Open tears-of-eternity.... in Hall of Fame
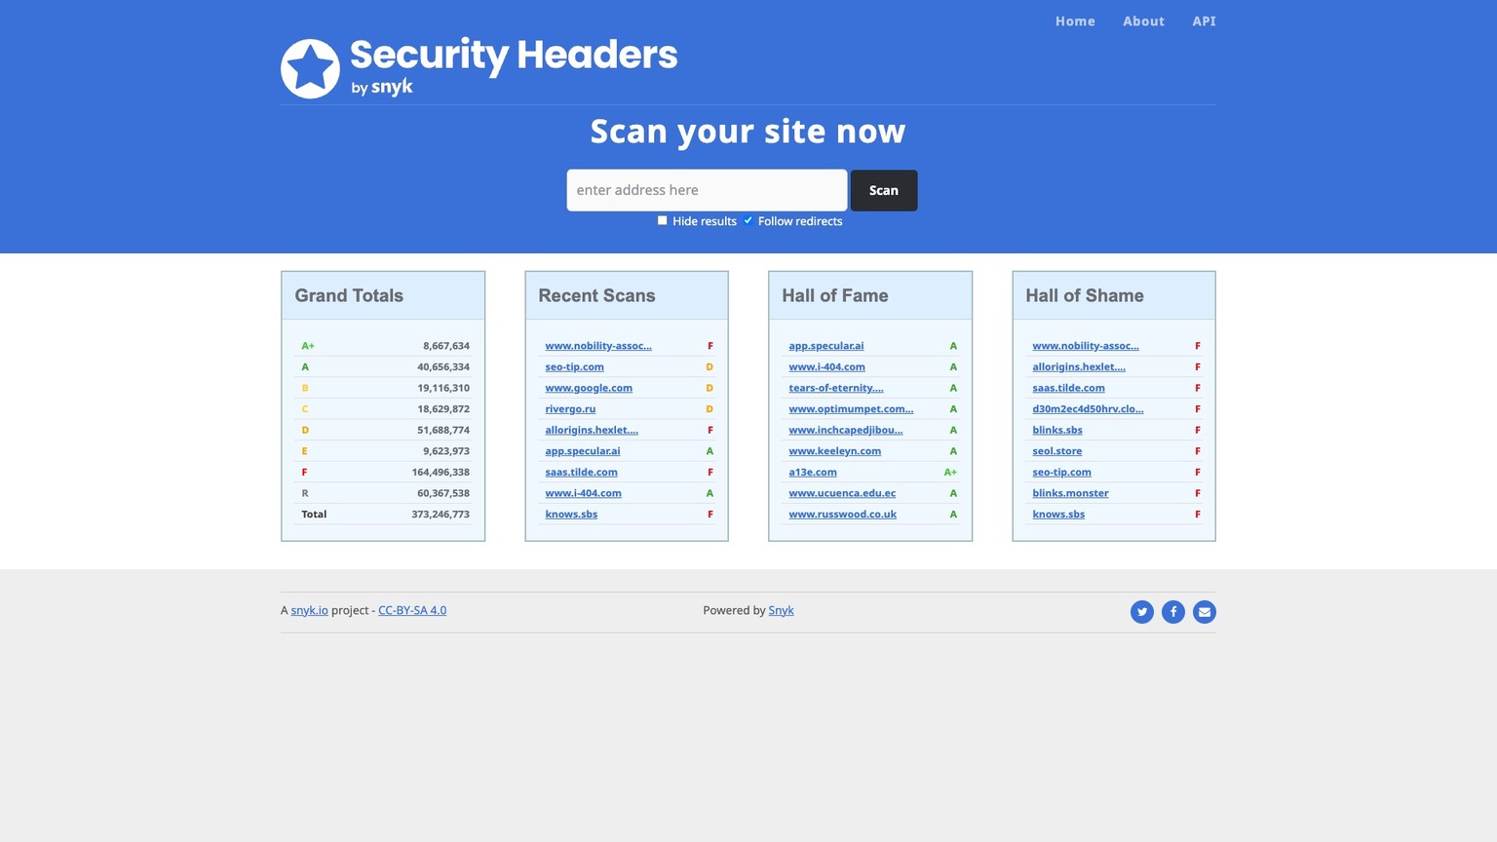Viewport: 1497px width, 842px height. (836, 388)
